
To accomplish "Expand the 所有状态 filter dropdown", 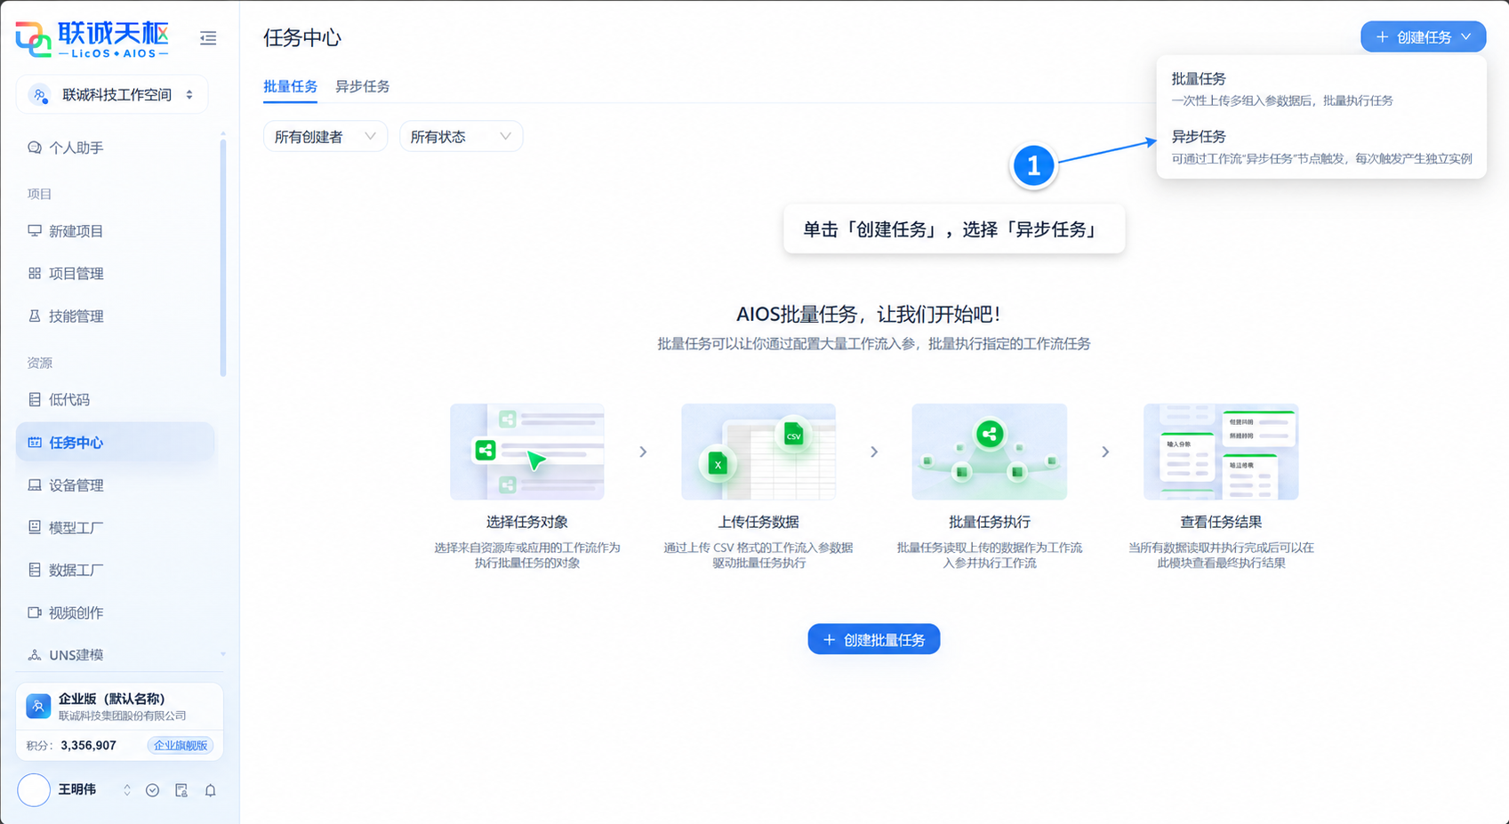I will point(461,137).
